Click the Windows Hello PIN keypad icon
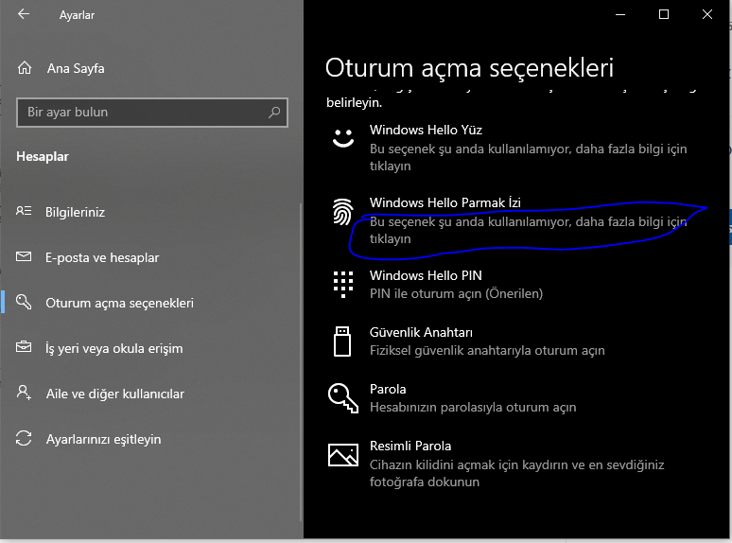 (343, 285)
